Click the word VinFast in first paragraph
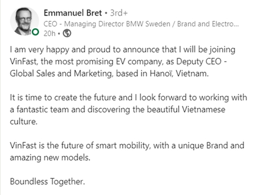The width and height of the screenshot is (260, 195). coord(23,62)
